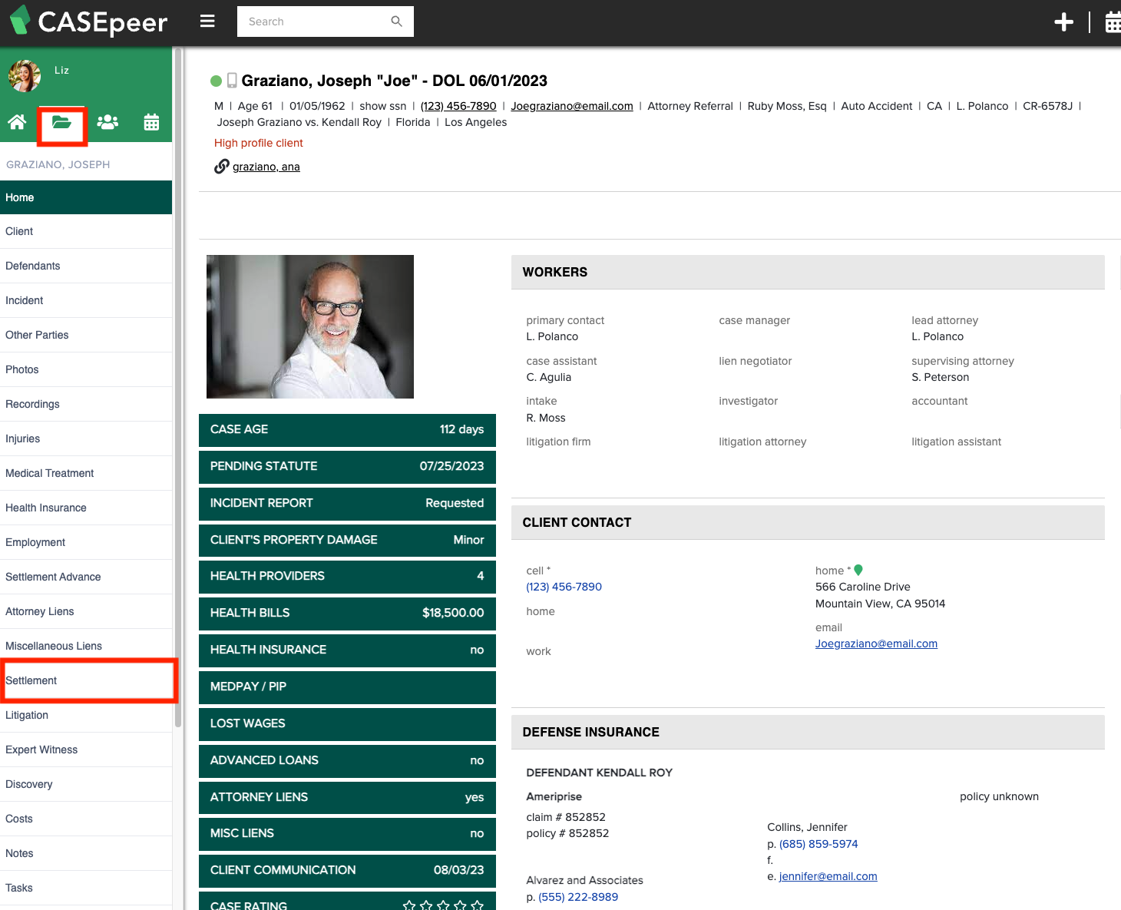Click the MEDPAY / PIP bar
Screen dimensions: 1121x910
[x=347, y=687]
